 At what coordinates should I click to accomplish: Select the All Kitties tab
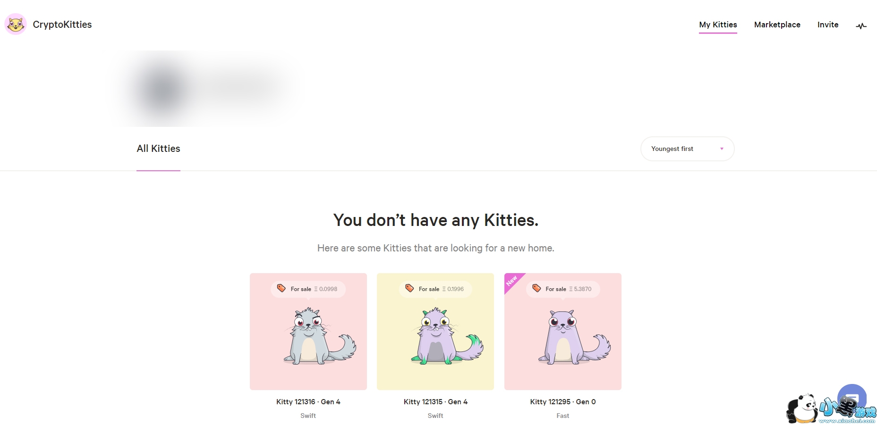(158, 149)
